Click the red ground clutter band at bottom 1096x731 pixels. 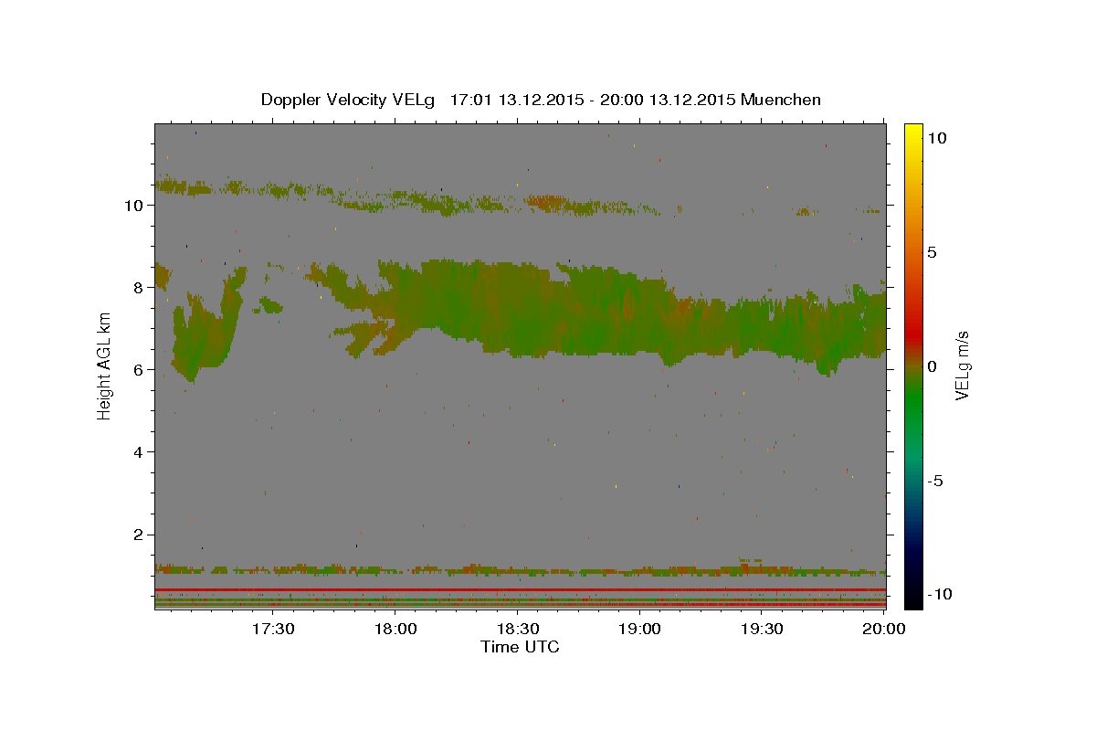click(x=520, y=590)
